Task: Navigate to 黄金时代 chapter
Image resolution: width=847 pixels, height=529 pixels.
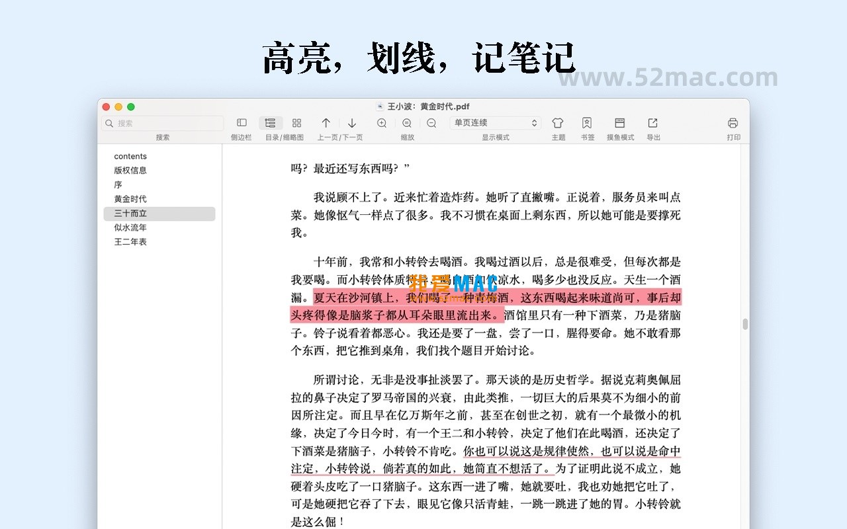Action: 130,199
